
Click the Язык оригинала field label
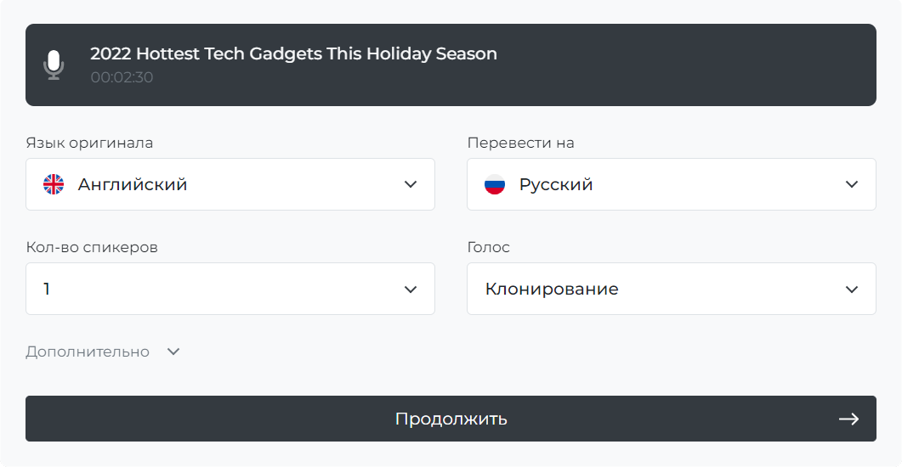pos(89,143)
